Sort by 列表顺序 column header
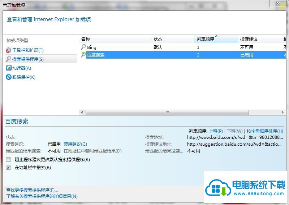 pos(216,39)
